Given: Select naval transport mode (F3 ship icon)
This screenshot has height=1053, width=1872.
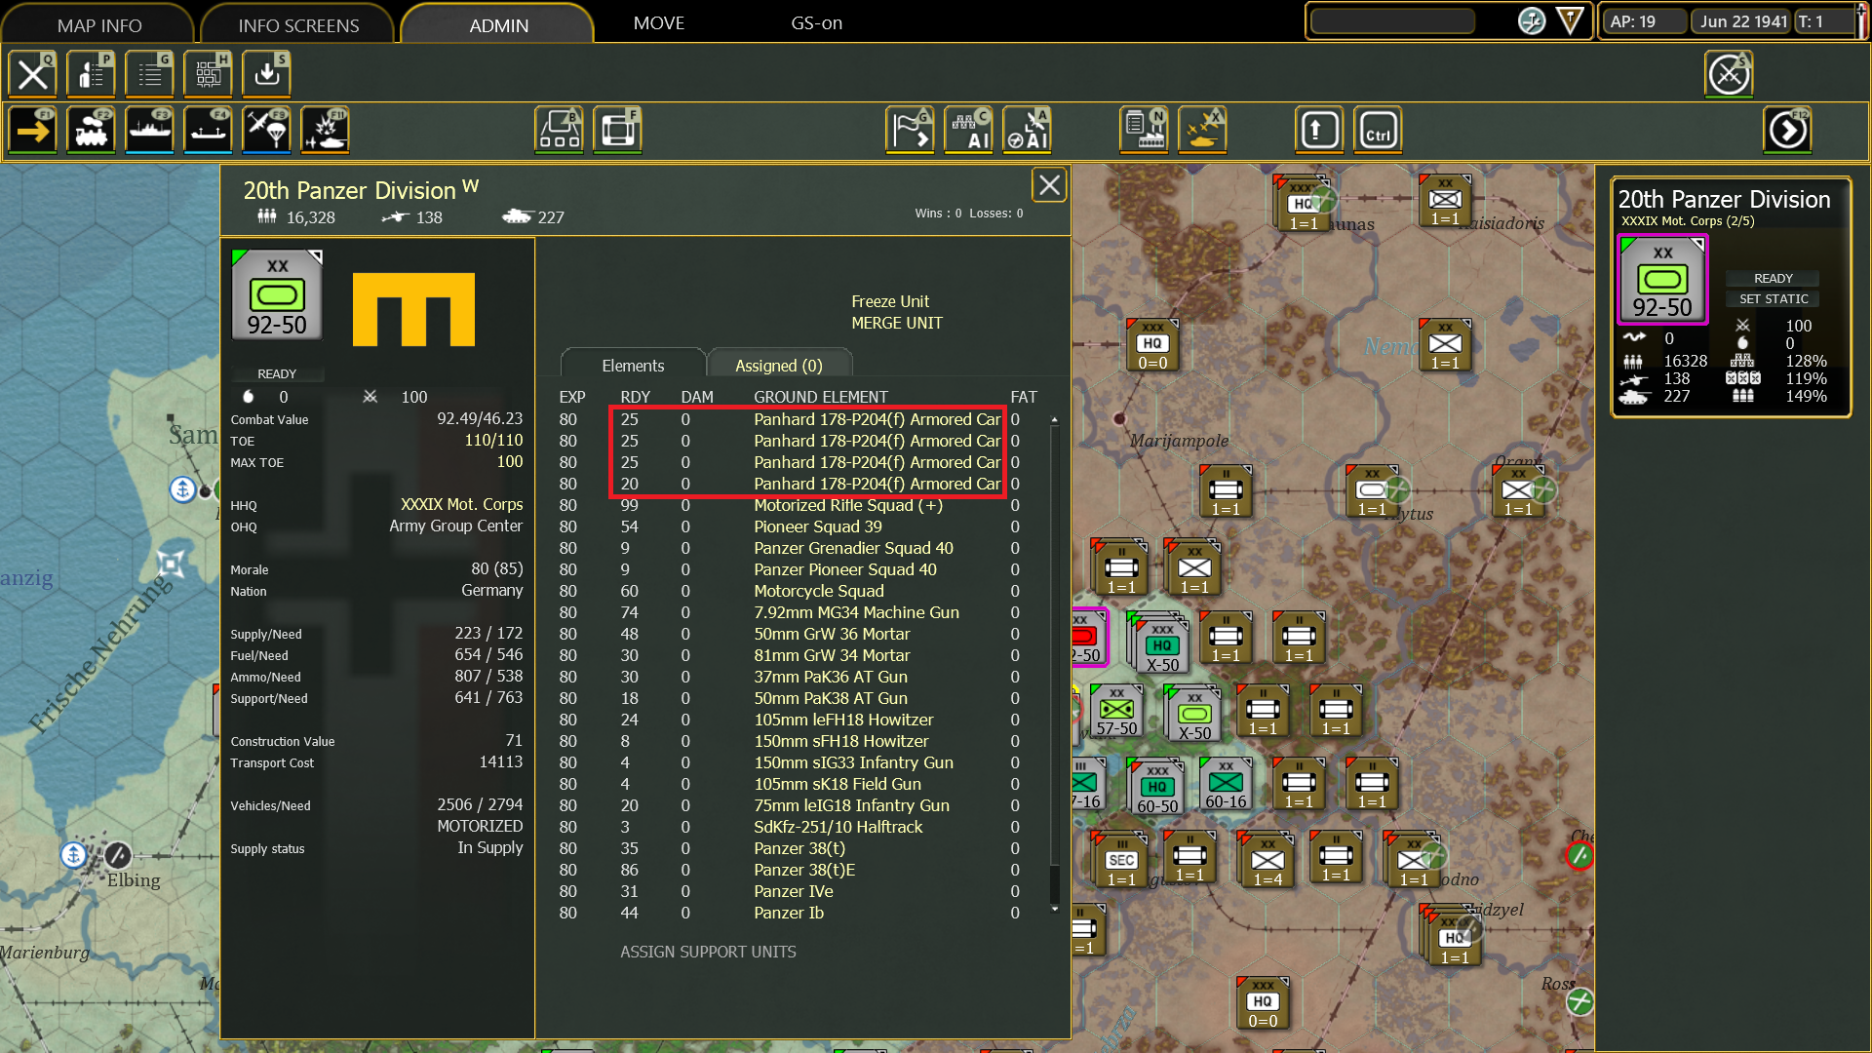Looking at the screenshot, I should pos(149,130).
